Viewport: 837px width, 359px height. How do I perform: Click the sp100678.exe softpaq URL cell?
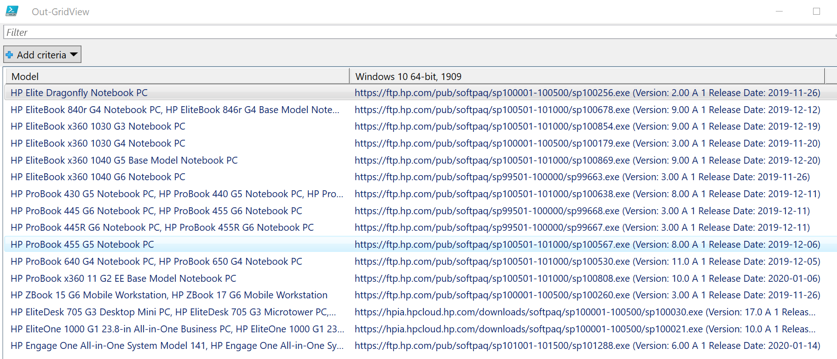[587, 110]
